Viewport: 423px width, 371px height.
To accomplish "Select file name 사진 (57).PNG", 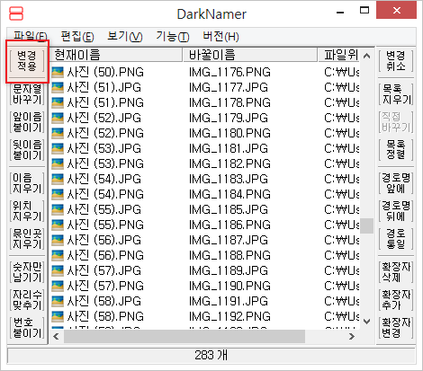I will click(105, 286).
